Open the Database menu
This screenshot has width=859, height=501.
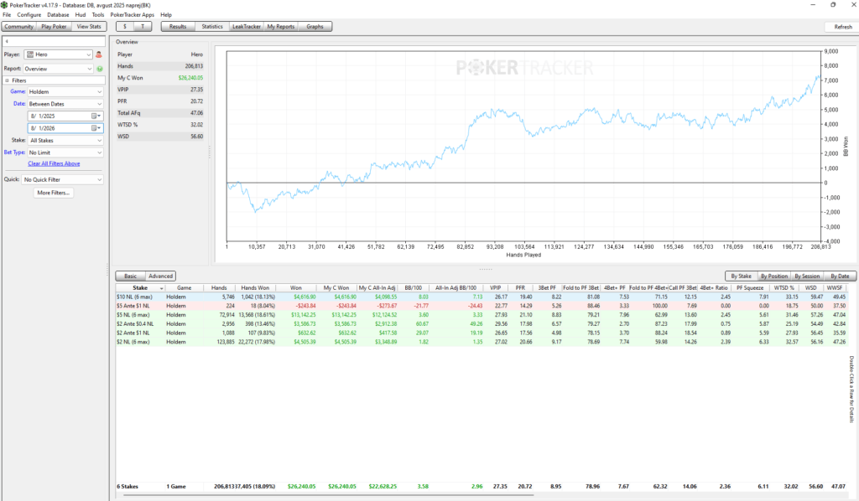(58, 15)
